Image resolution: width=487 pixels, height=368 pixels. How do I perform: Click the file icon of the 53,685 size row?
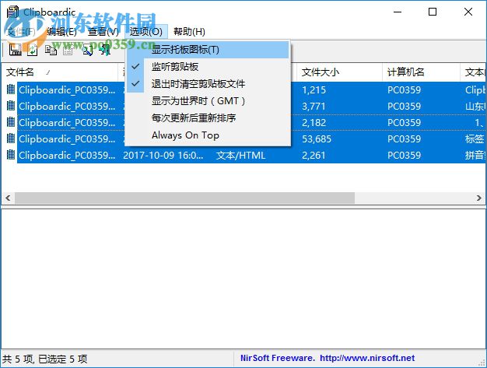(11, 138)
